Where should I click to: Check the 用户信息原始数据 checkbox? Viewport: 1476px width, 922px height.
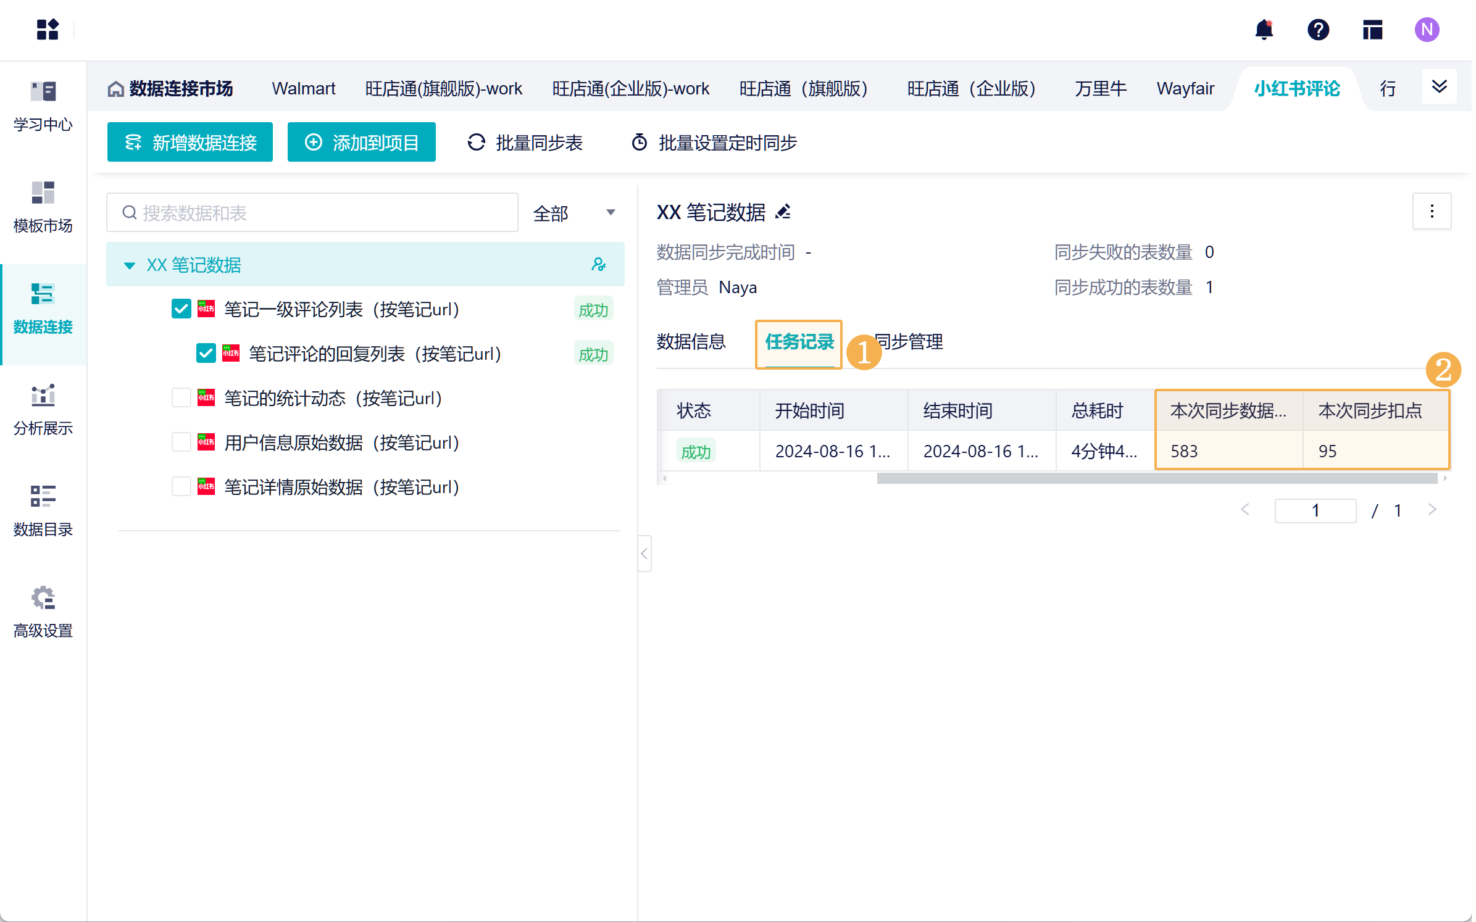(x=181, y=442)
